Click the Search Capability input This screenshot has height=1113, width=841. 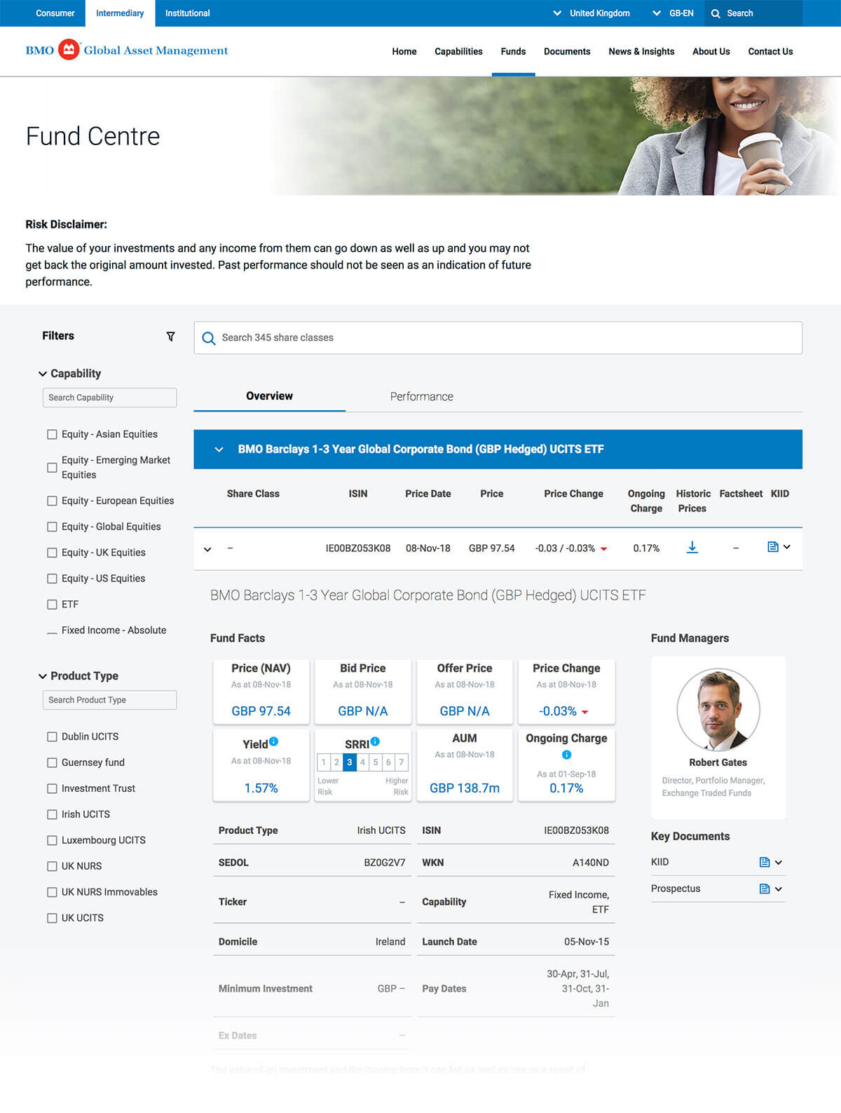tap(109, 398)
